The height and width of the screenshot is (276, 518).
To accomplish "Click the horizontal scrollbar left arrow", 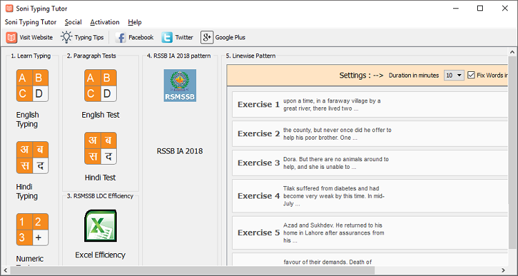I will (x=6, y=270).
